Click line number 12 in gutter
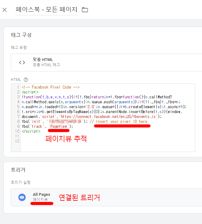This screenshot has width=202, height=224. click(x=17, y=141)
